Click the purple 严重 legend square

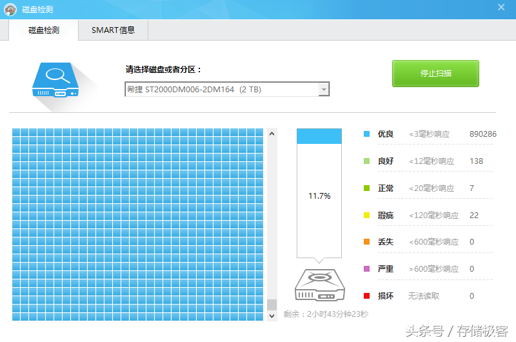[366, 268]
